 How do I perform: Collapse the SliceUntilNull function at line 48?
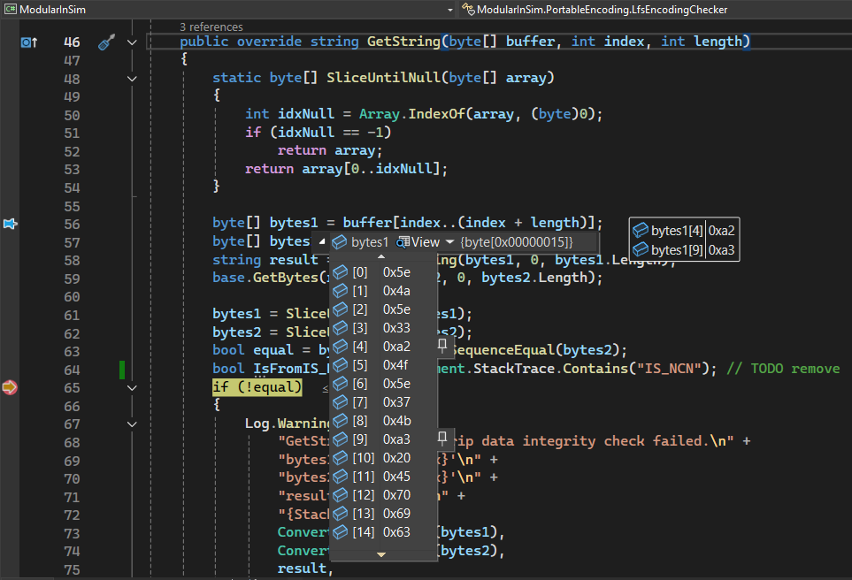(132, 78)
